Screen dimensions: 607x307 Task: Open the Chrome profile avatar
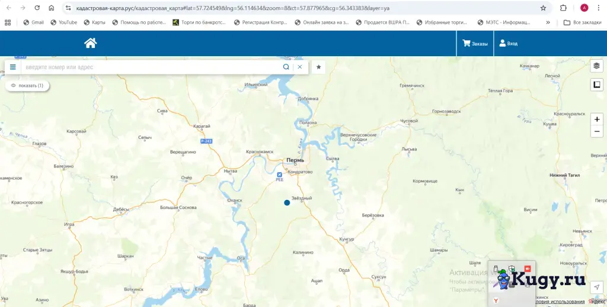(584, 8)
